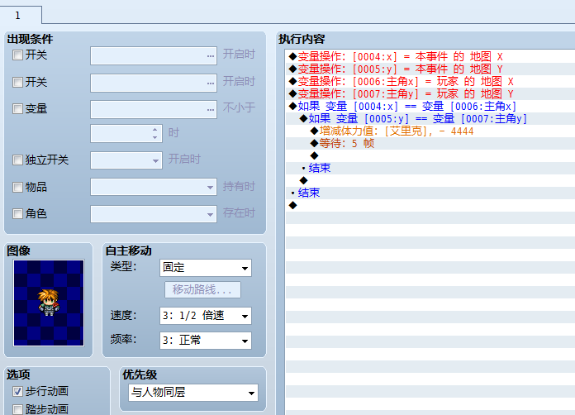
Task: Open the 类型 movement type dropdown
Action: click(206, 268)
